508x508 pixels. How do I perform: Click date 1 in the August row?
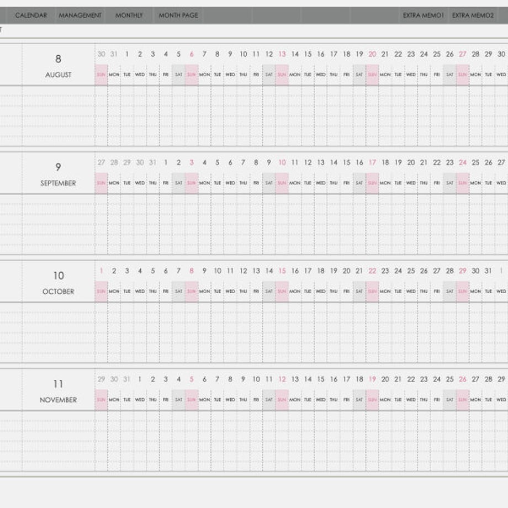pyautogui.click(x=127, y=54)
